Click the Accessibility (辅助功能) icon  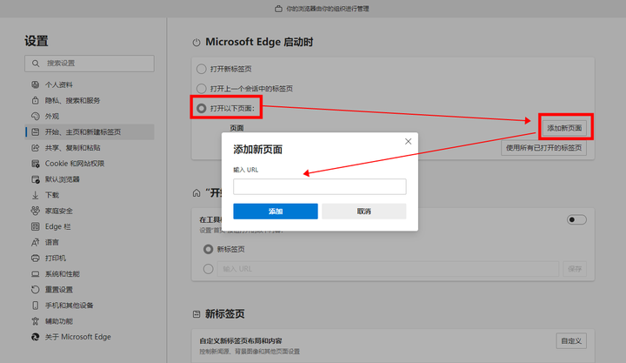click(x=35, y=321)
